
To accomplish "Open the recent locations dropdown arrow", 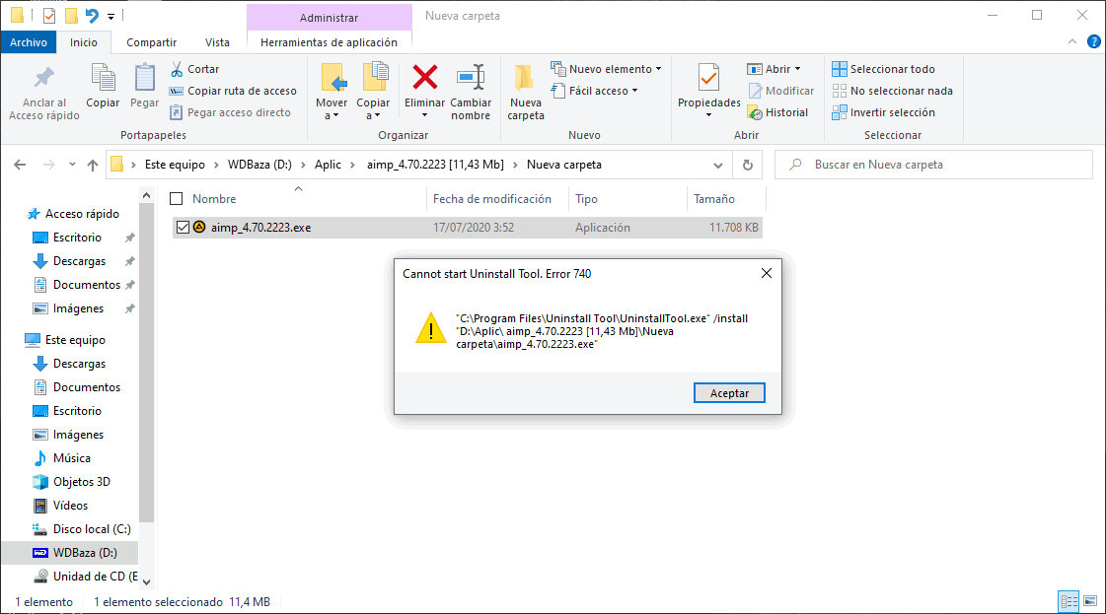I will (72, 165).
